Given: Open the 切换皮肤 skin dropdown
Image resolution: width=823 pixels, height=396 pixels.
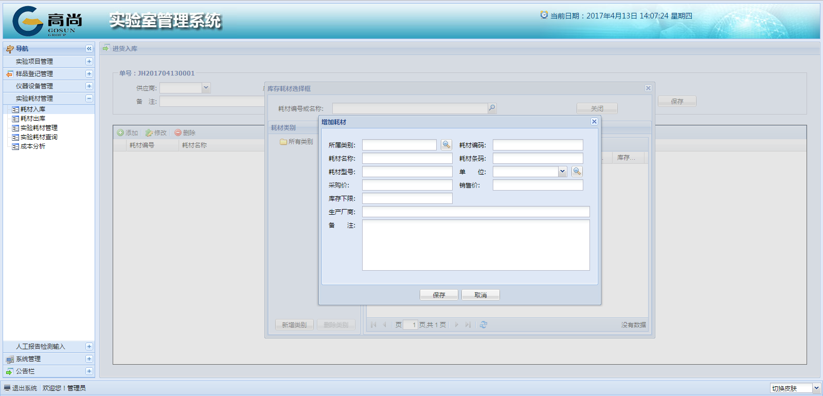Looking at the screenshot, I should (x=816, y=388).
